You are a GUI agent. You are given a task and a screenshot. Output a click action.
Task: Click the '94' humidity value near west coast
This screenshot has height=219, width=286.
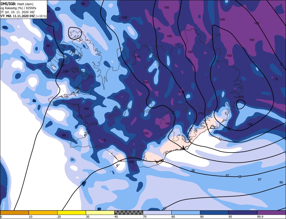tap(34, 101)
